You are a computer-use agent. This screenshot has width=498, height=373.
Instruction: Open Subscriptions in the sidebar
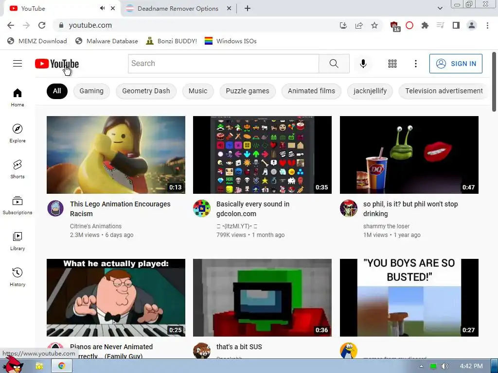(x=18, y=205)
